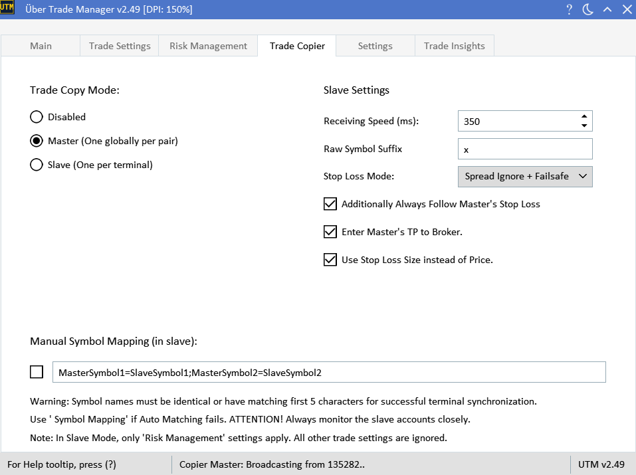
Task: Click 'Copier Master: Broadcasting from 135282..' status
Action: tap(272, 464)
